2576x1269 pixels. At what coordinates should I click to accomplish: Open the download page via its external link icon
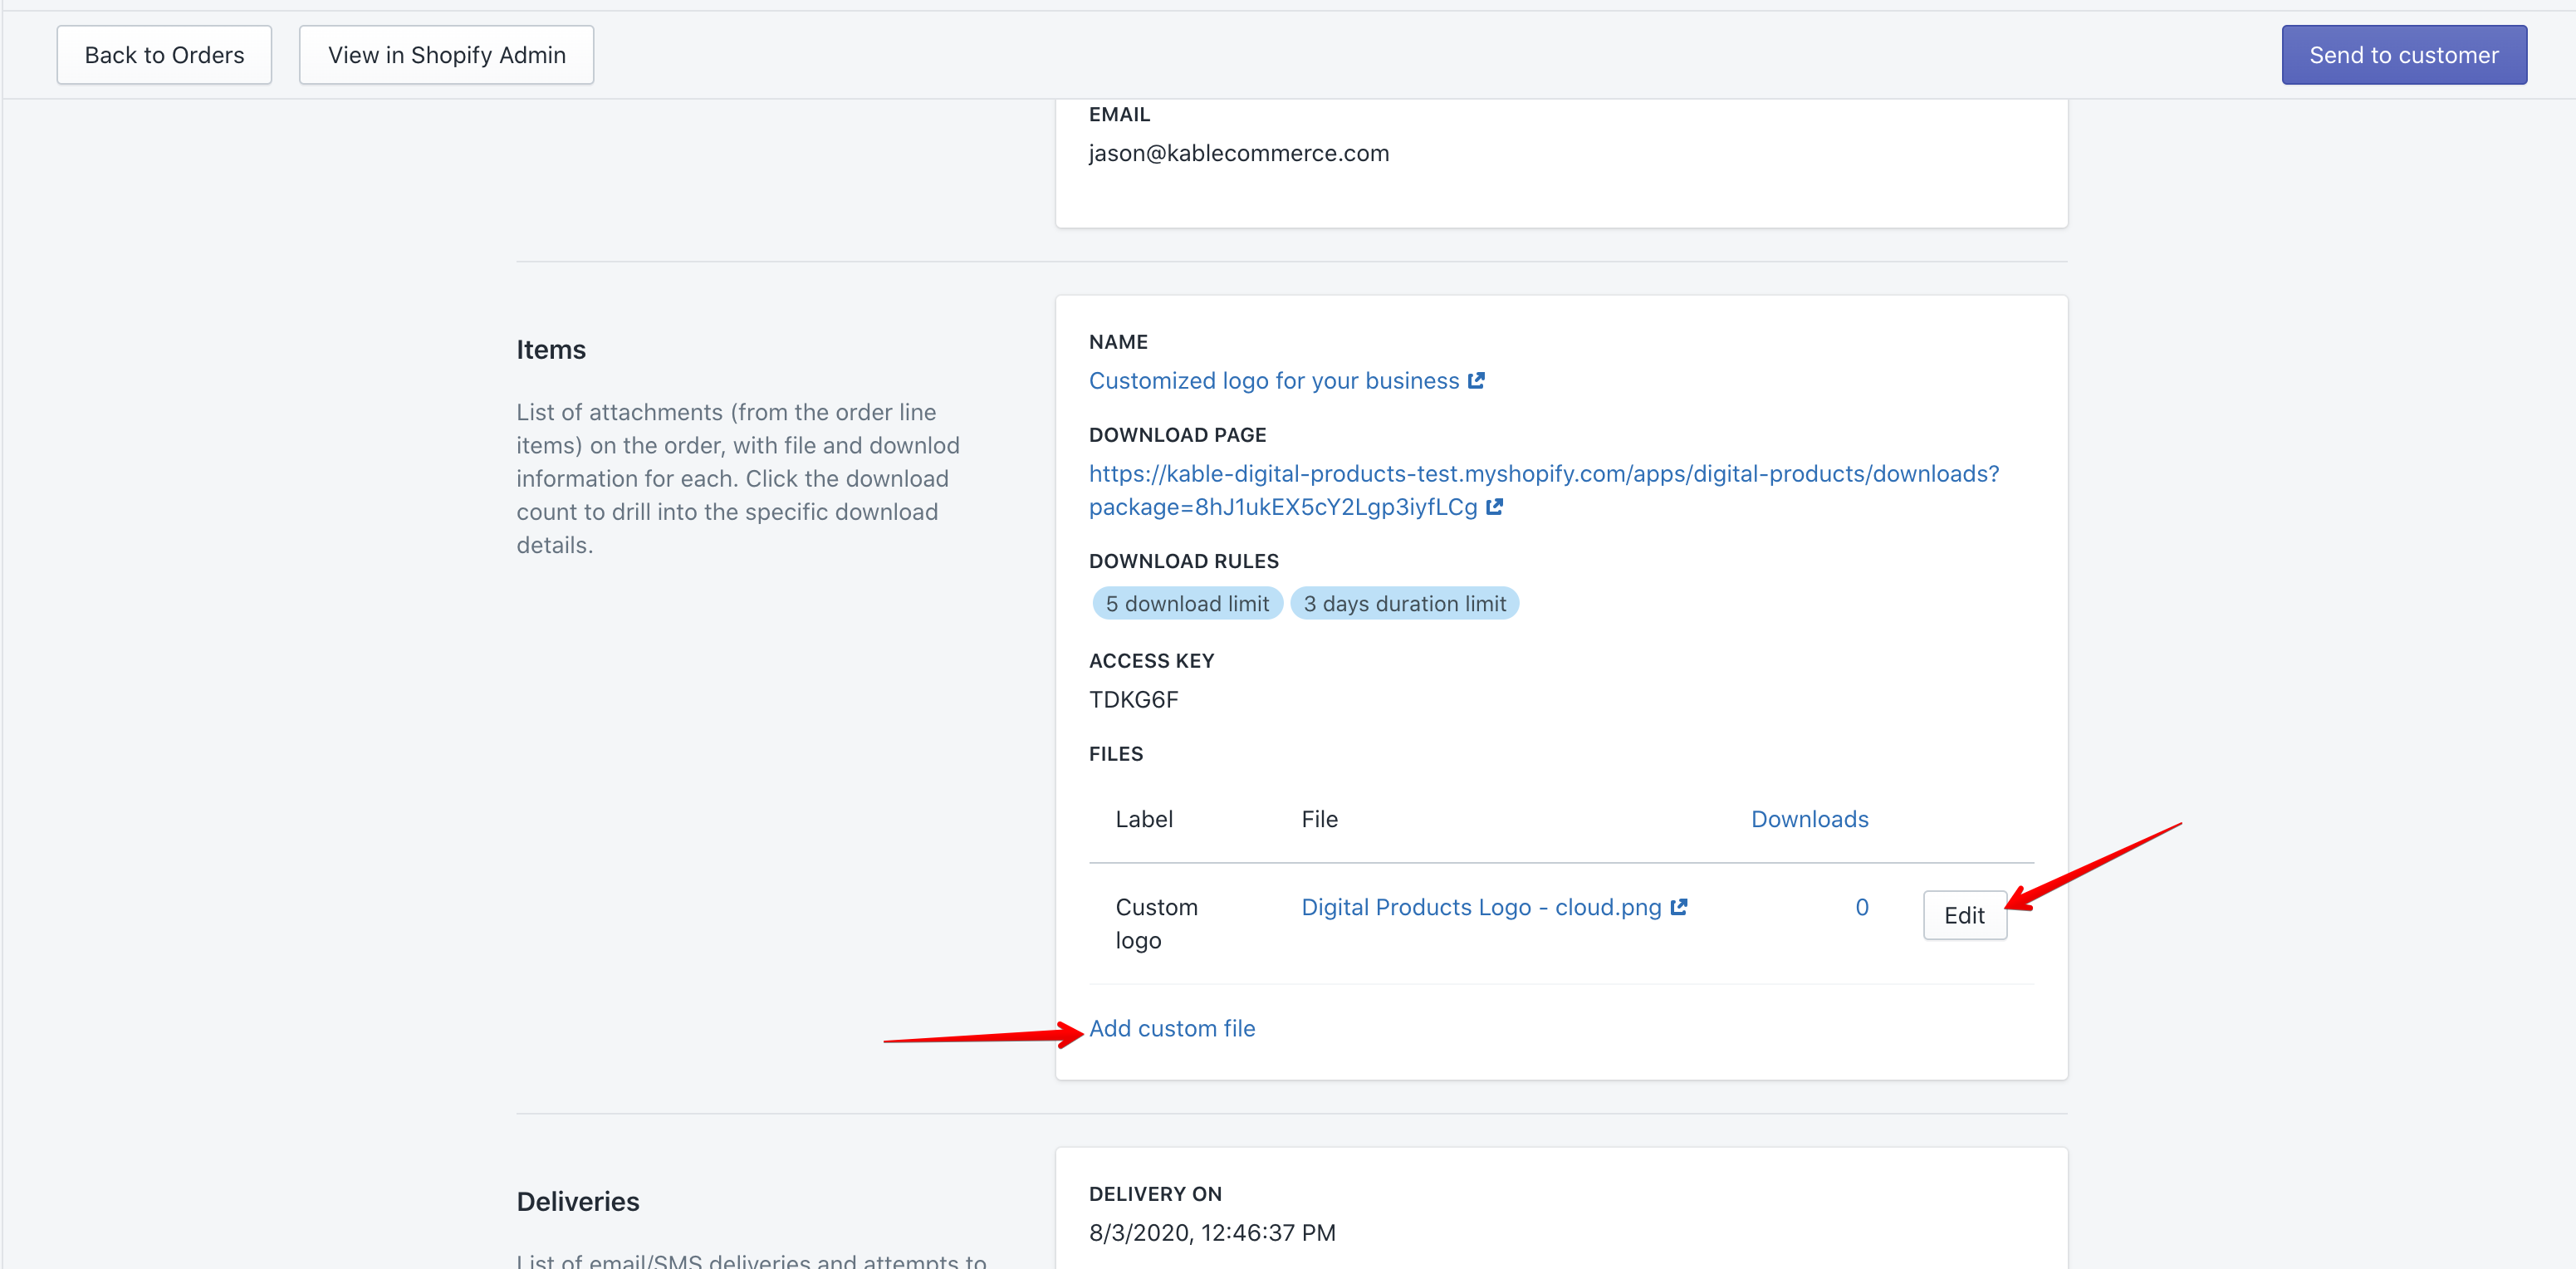(x=1494, y=507)
